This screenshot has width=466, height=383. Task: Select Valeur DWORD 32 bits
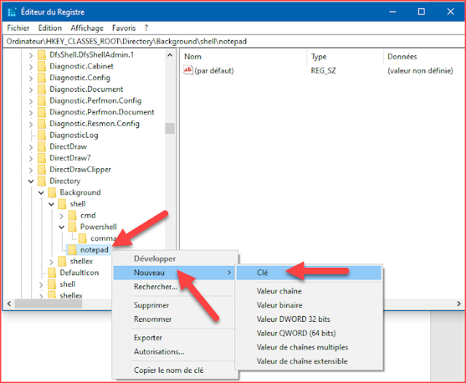click(x=309, y=319)
